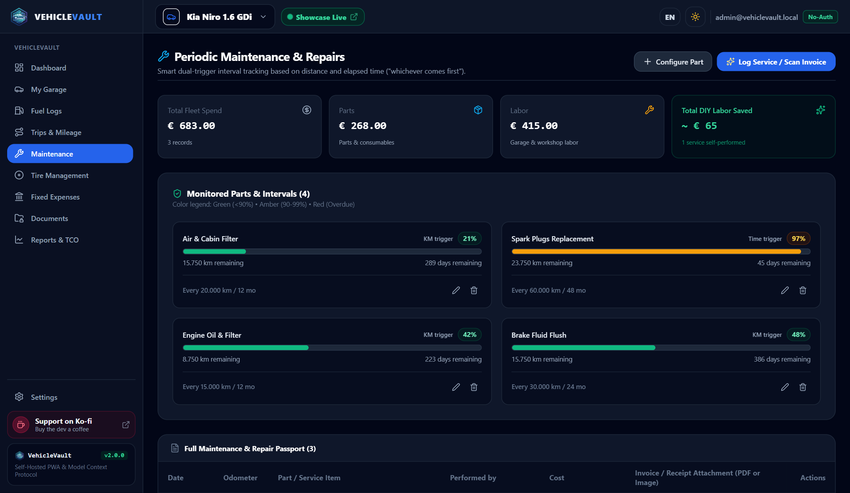Edit the Spark Plugs Replacement part
The width and height of the screenshot is (850, 493).
[x=785, y=290]
